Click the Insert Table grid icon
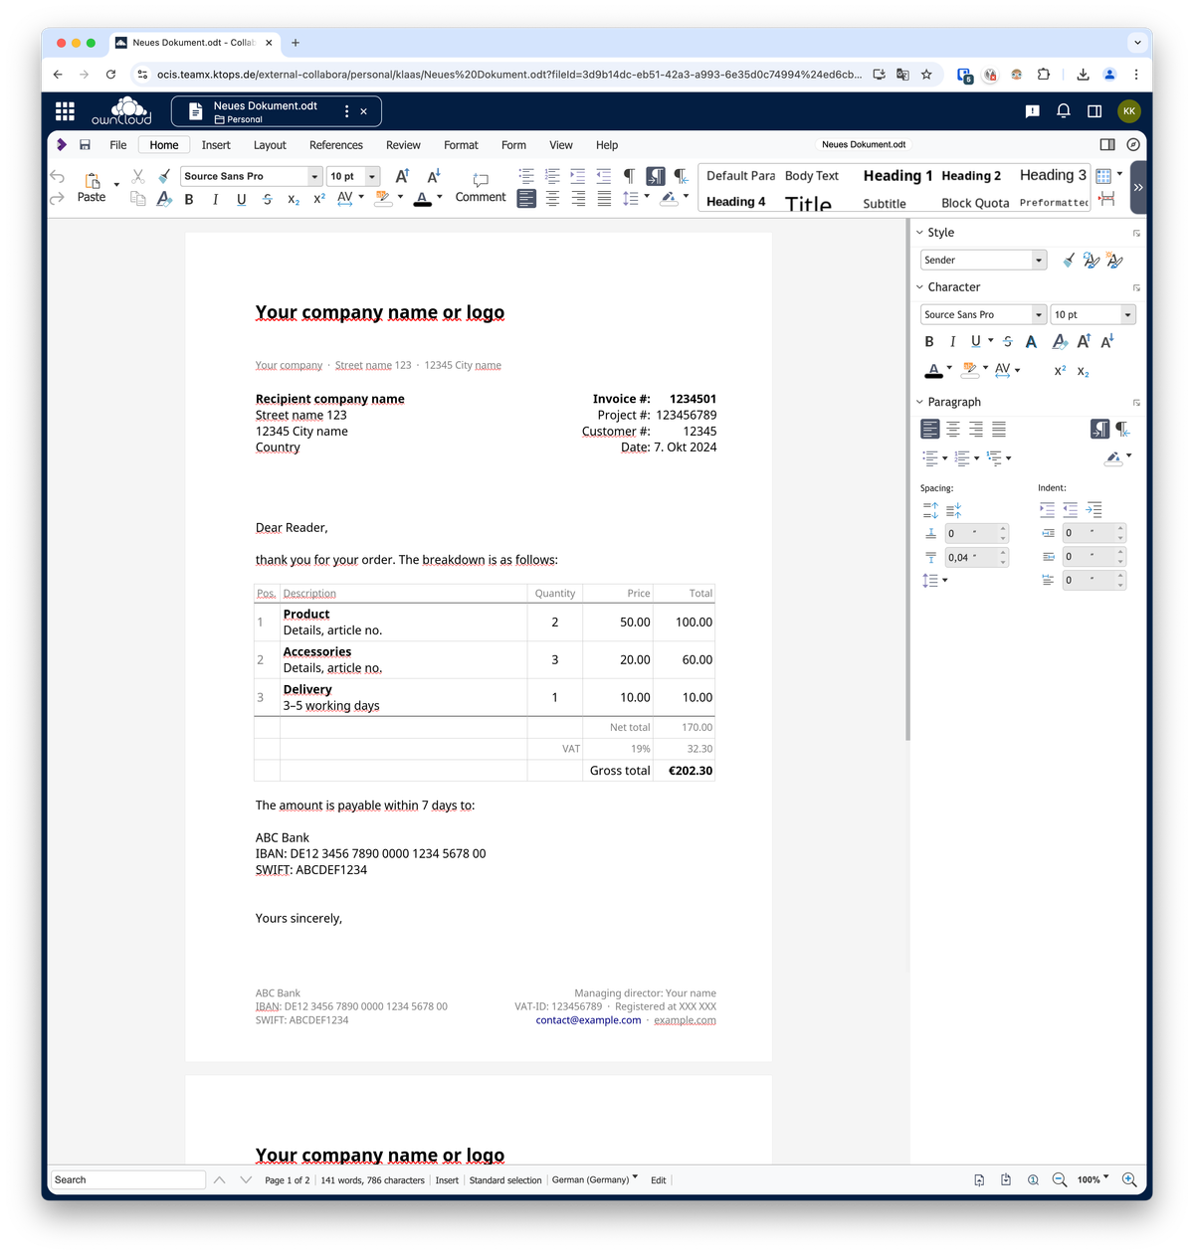 pos(1102,176)
